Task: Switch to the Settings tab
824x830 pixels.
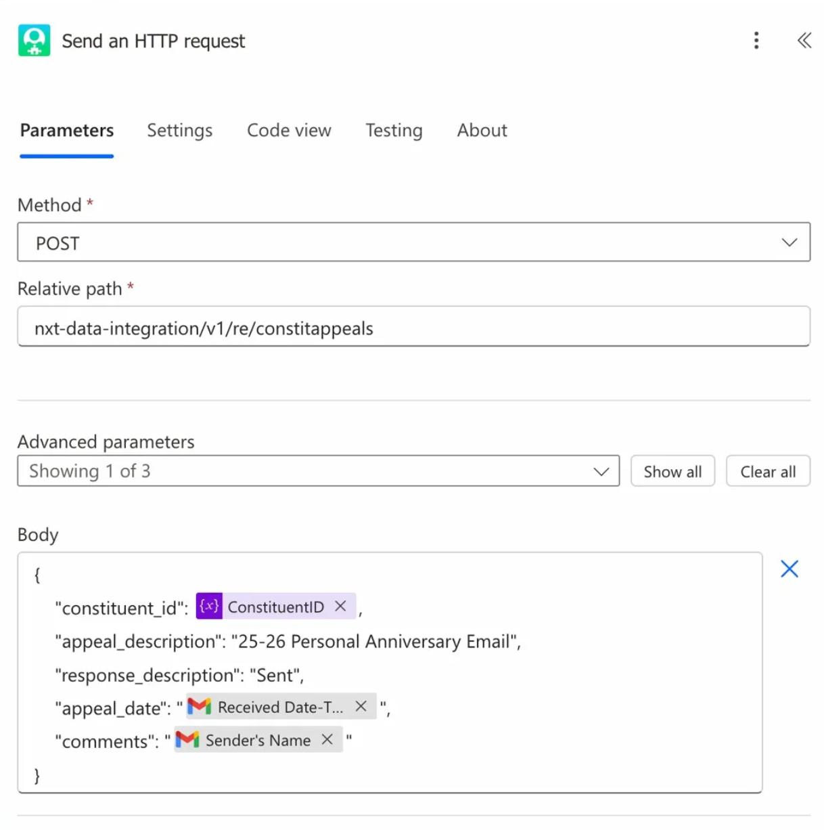Action: pyautogui.click(x=179, y=130)
